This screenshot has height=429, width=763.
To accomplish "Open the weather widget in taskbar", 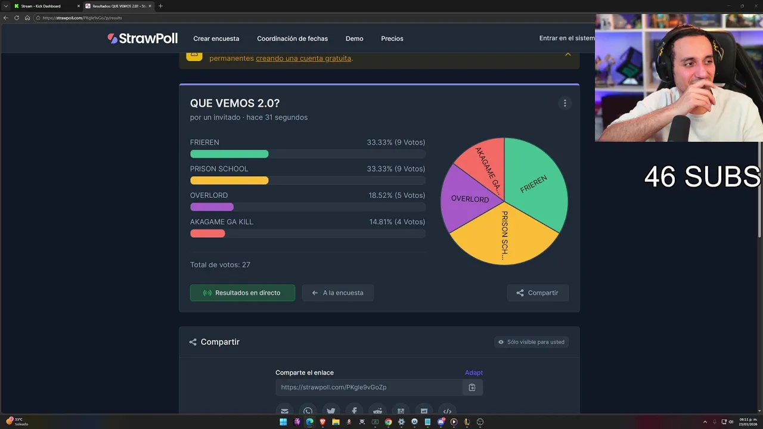I will click(x=17, y=421).
